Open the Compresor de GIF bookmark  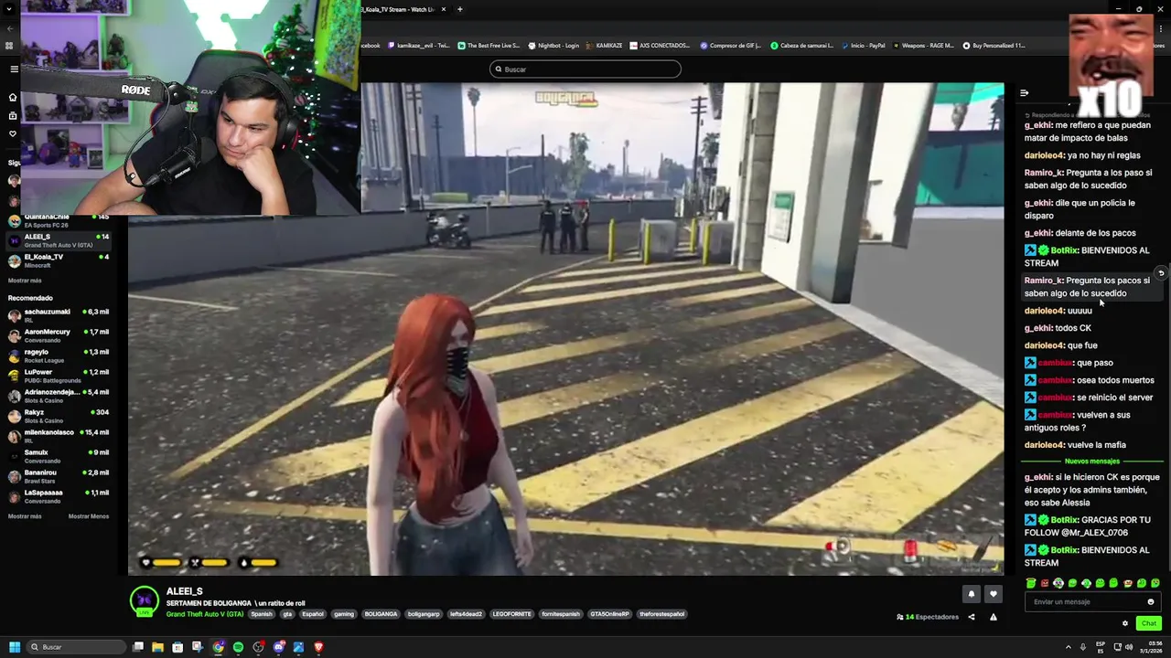[x=732, y=45]
